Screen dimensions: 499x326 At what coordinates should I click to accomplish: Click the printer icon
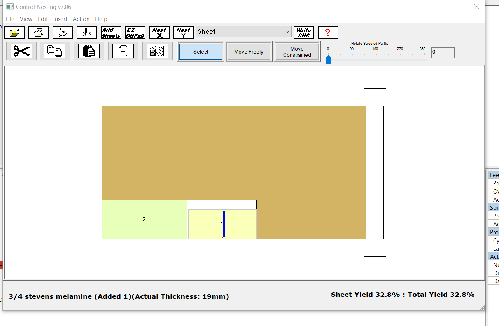coord(39,33)
